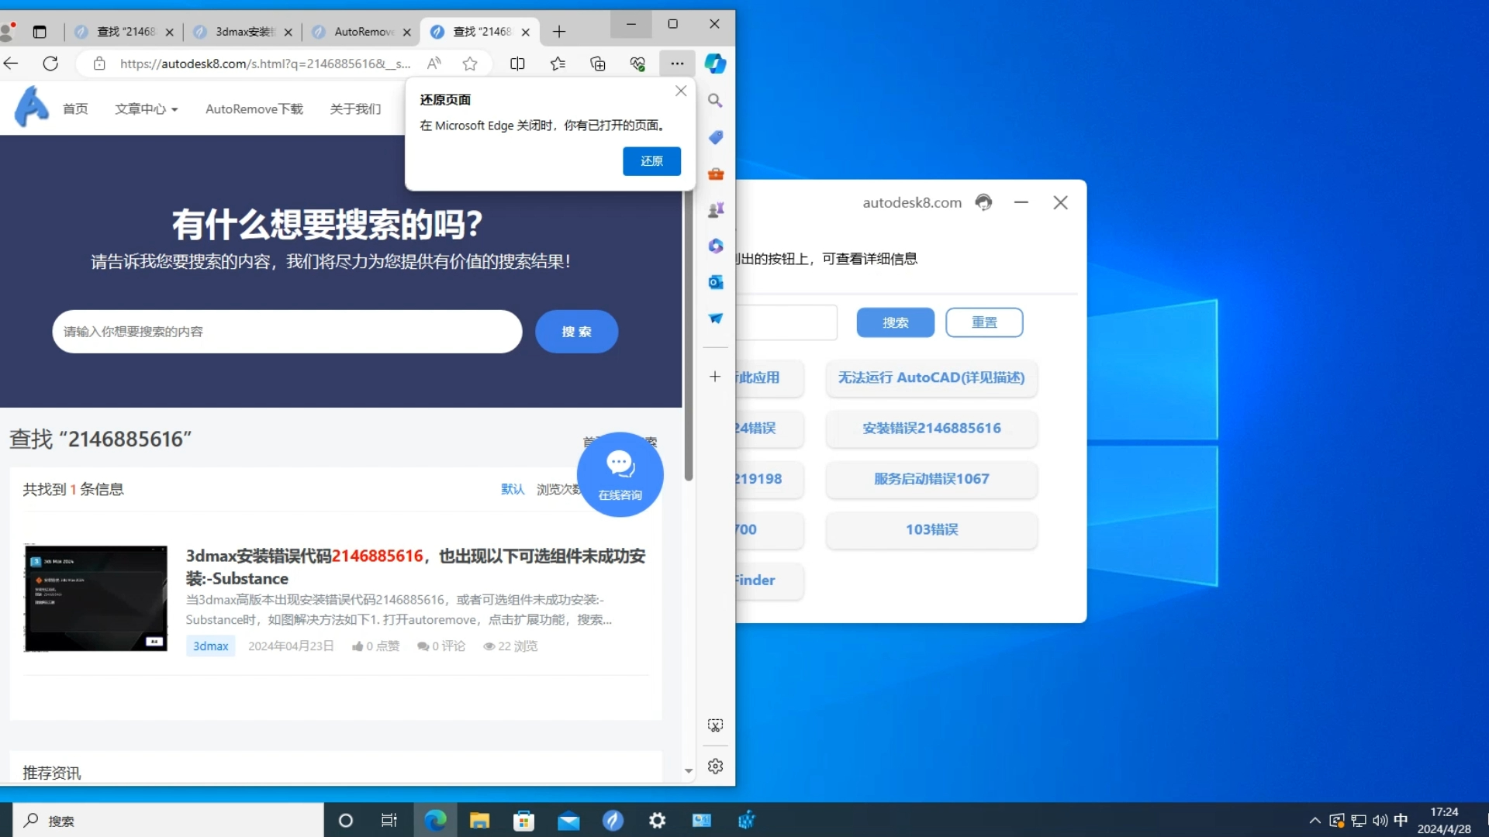The width and height of the screenshot is (1489, 837).
Task: Click the 还原 restore button in dialog
Action: 651,160
